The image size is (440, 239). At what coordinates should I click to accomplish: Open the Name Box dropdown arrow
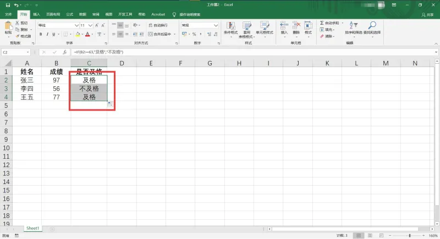point(28,52)
